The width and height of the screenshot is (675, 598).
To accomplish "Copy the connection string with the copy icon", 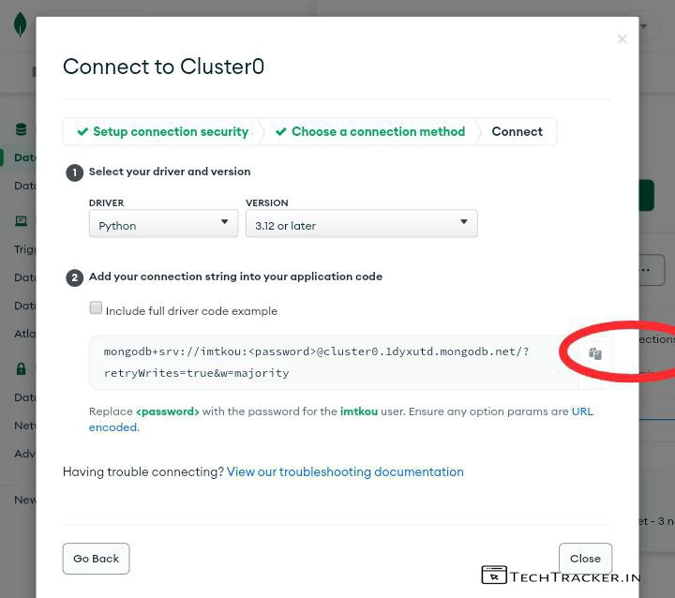I will pyautogui.click(x=595, y=354).
